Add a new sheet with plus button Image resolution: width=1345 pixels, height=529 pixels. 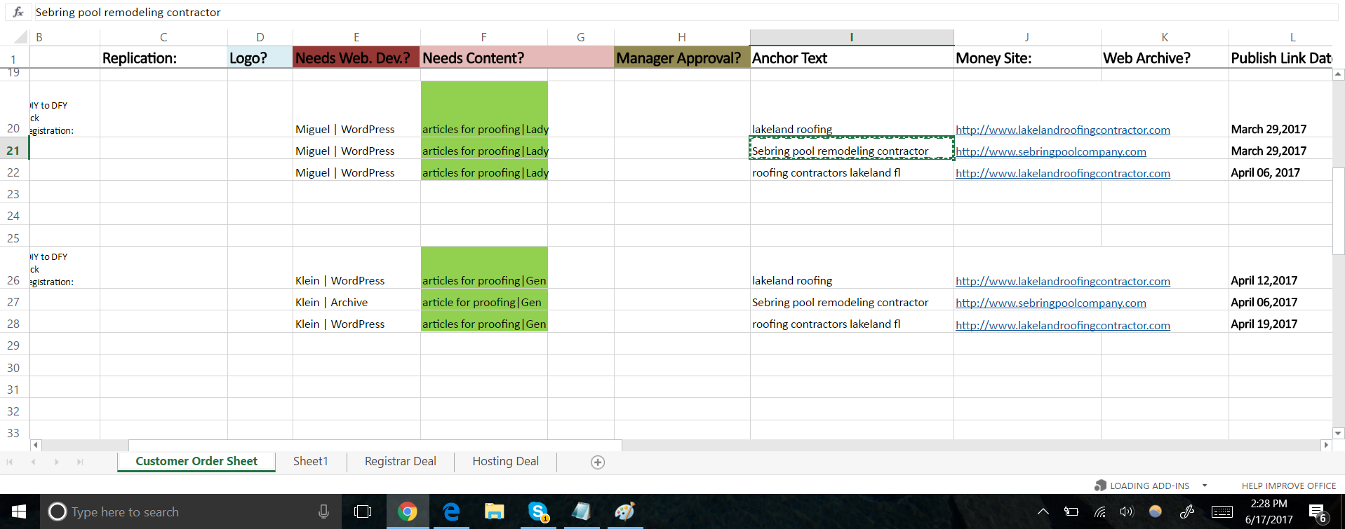(x=597, y=462)
